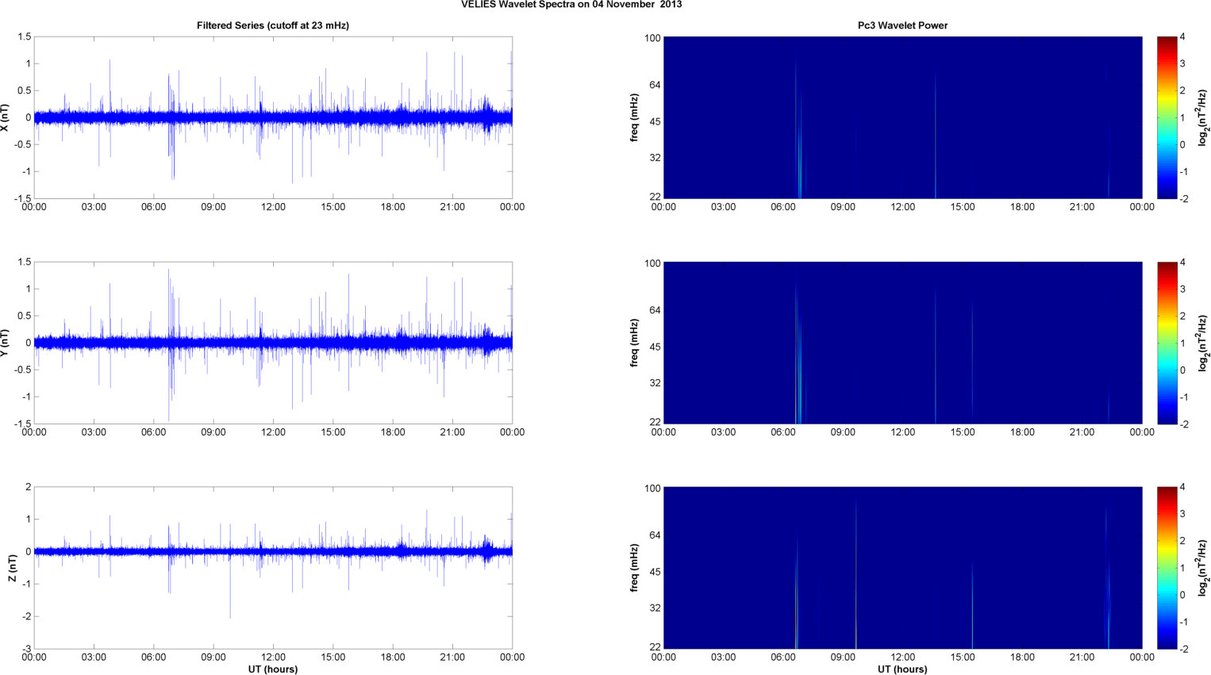Click 'UT (hours)' label under the wavelet power plots
This screenshot has height=675, width=1211.
902,669
